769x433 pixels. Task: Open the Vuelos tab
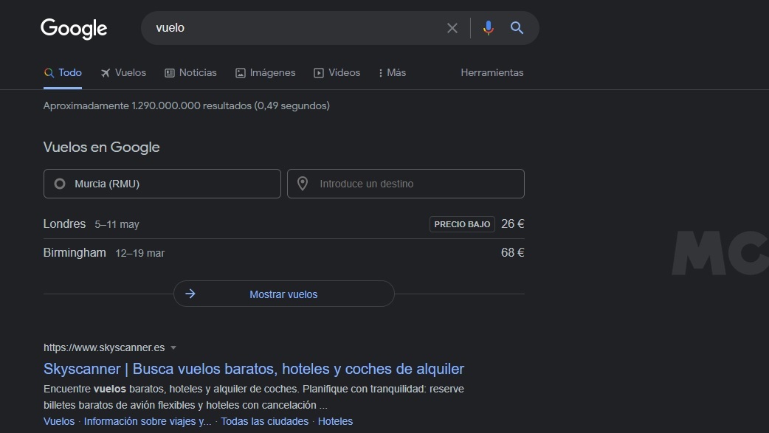(123, 72)
